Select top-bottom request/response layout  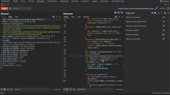tap(119, 13)
